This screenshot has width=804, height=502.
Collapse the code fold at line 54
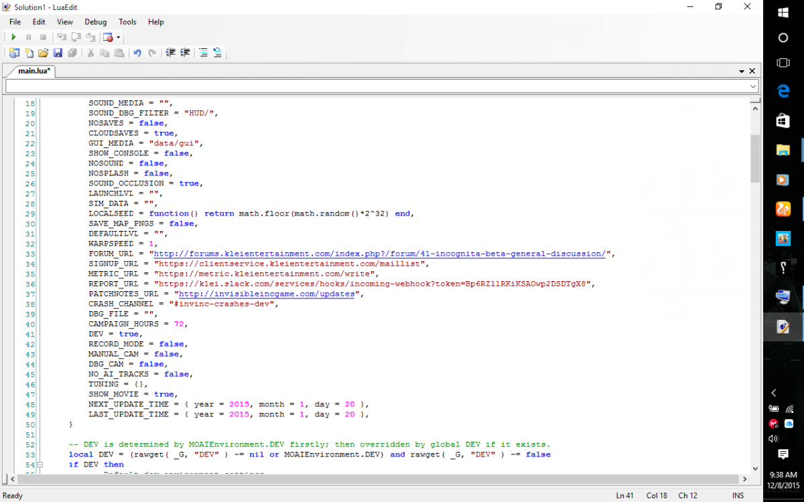click(x=40, y=465)
